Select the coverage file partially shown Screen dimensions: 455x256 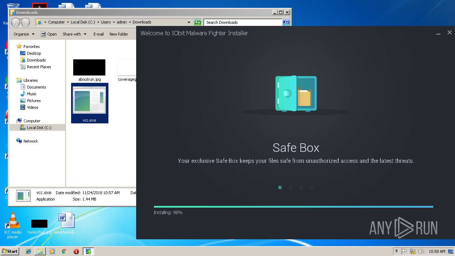coord(127,70)
